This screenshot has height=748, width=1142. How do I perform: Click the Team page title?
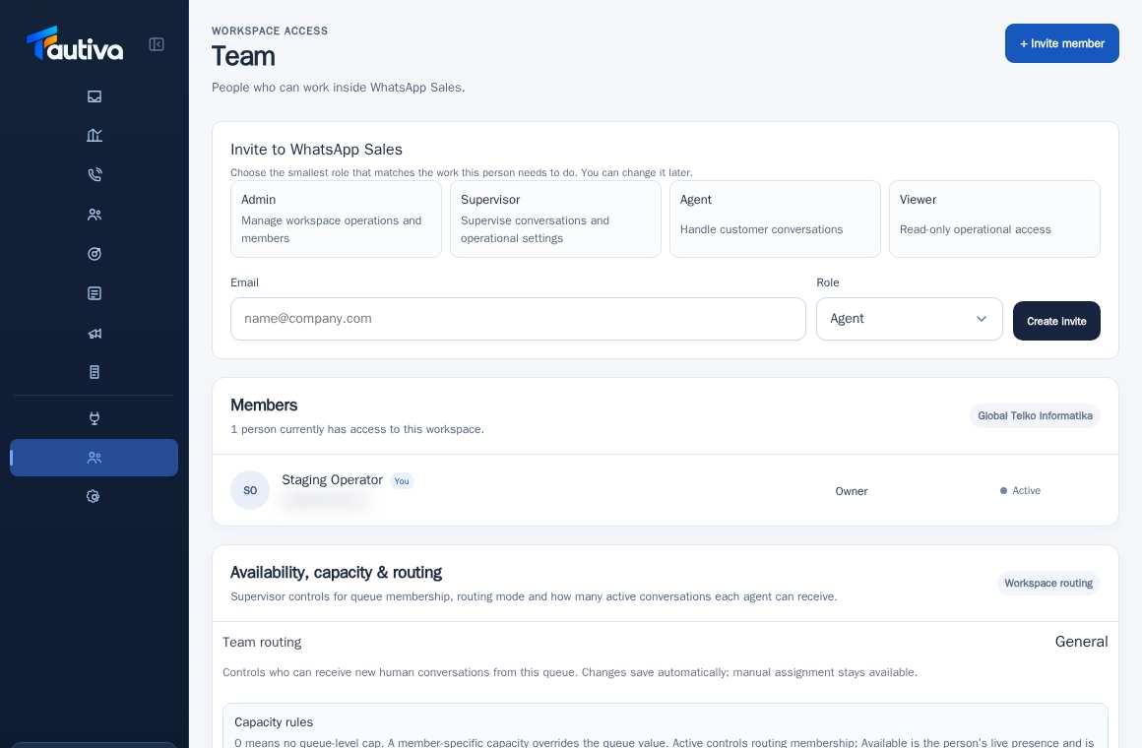point(243,56)
